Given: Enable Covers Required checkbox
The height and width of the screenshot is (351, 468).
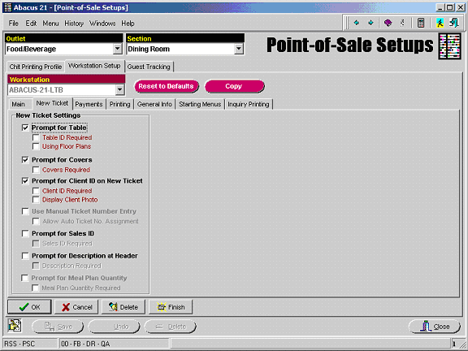Looking at the screenshot, I should point(36,170).
